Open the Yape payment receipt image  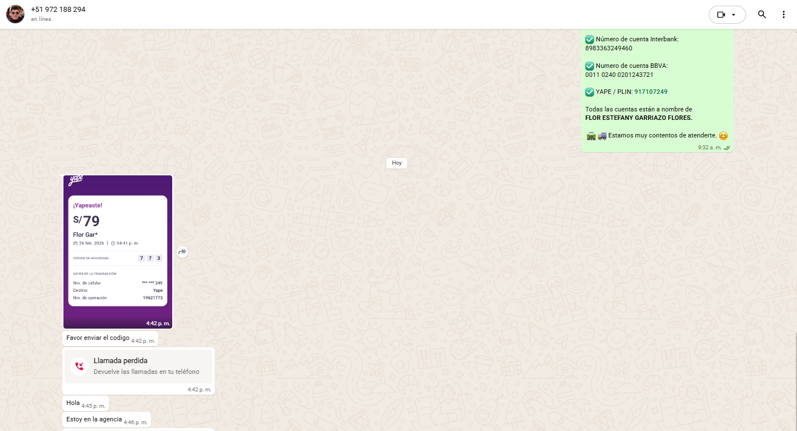click(x=118, y=252)
